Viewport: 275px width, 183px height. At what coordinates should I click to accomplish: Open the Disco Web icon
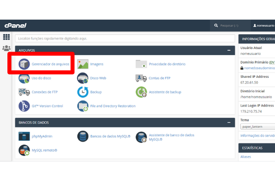[x=82, y=78]
